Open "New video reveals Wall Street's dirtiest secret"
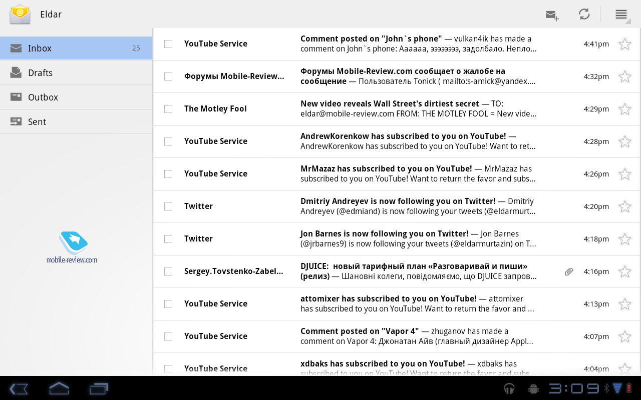The image size is (641, 400). (x=396, y=109)
